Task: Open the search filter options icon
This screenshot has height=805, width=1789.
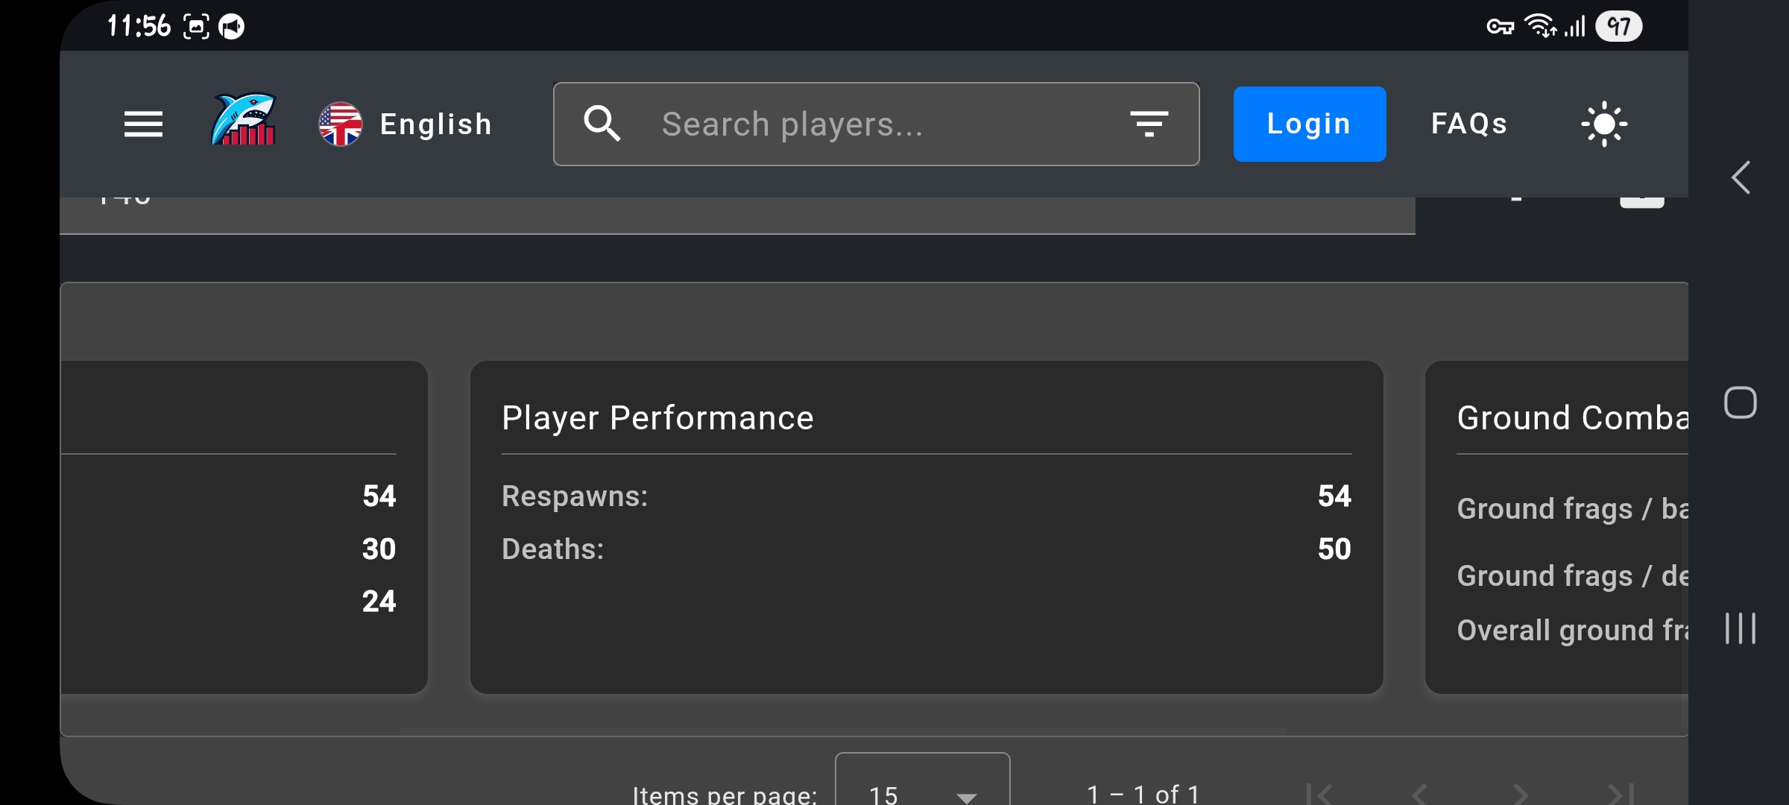Action: pos(1149,124)
